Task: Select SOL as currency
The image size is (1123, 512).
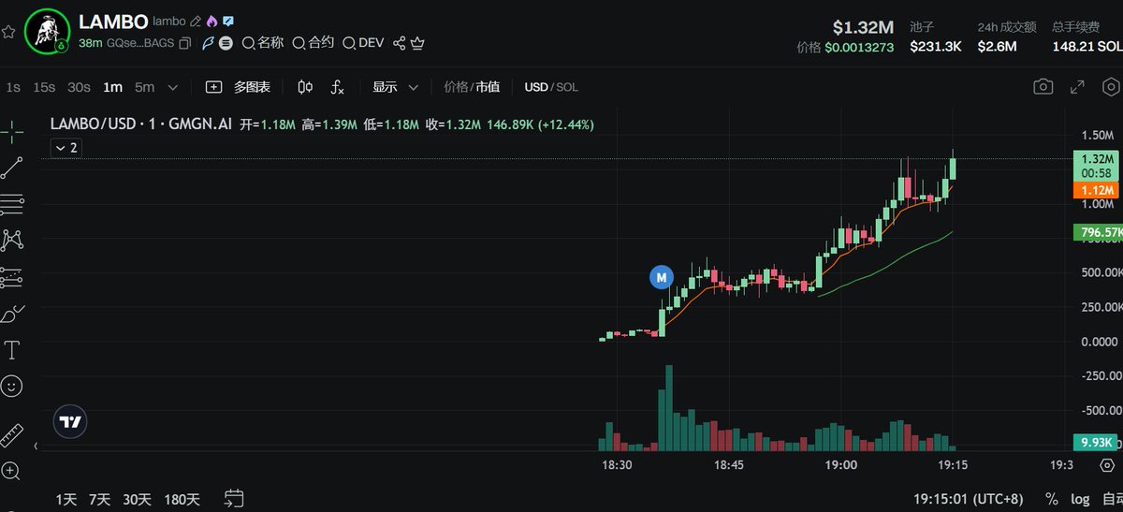Action: (x=568, y=87)
